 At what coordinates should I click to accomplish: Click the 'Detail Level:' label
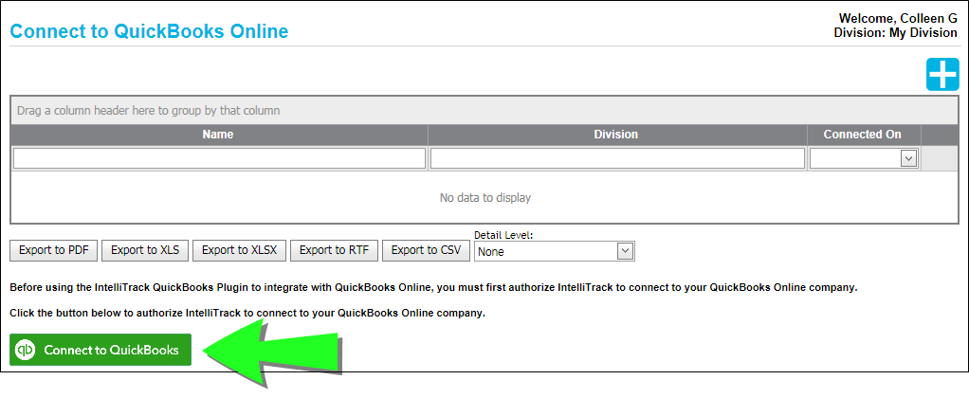[x=503, y=235]
